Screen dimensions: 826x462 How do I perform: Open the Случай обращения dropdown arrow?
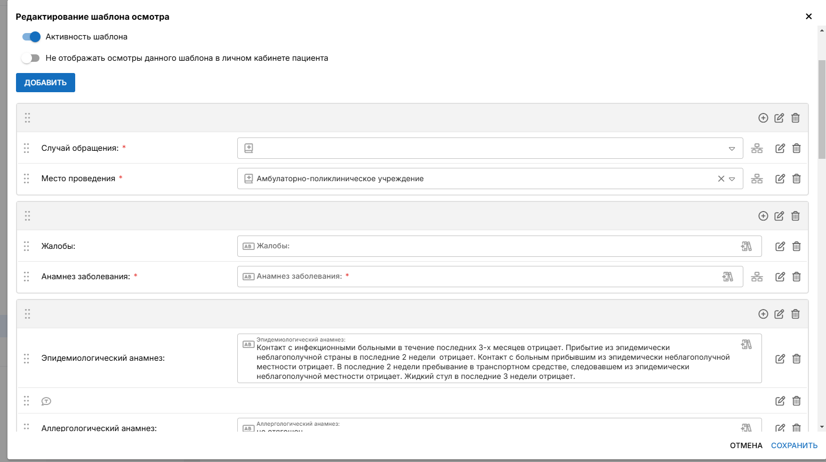tap(732, 149)
